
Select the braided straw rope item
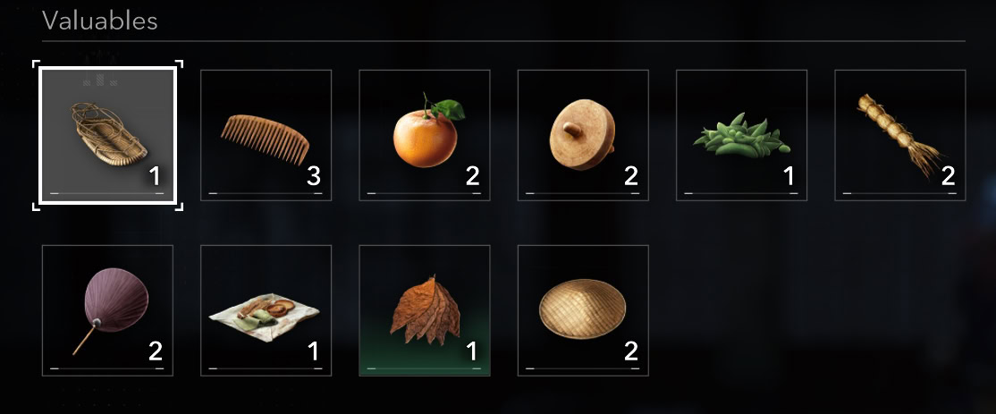pos(900,135)
